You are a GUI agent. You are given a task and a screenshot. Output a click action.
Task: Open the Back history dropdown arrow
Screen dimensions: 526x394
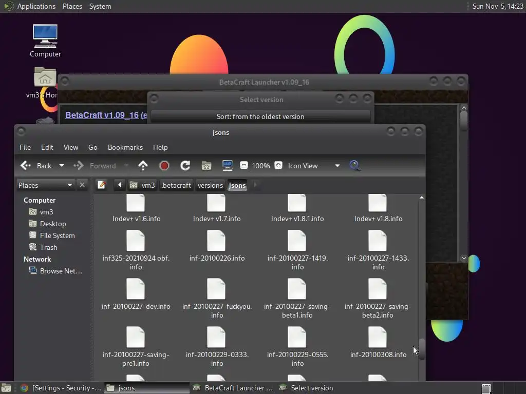click(62, 166)
